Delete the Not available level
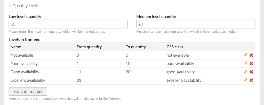Screen dimensions: 264x105 point(251,55)
